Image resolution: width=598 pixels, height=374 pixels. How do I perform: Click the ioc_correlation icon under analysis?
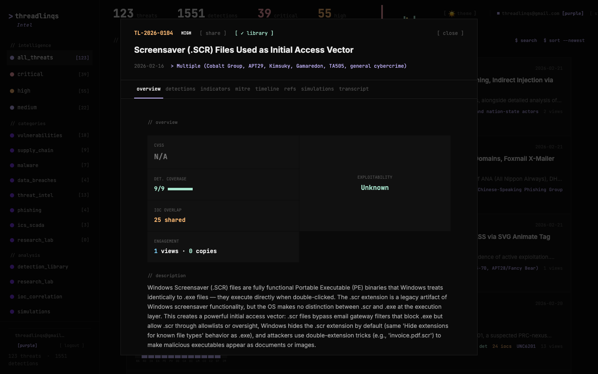12,296
